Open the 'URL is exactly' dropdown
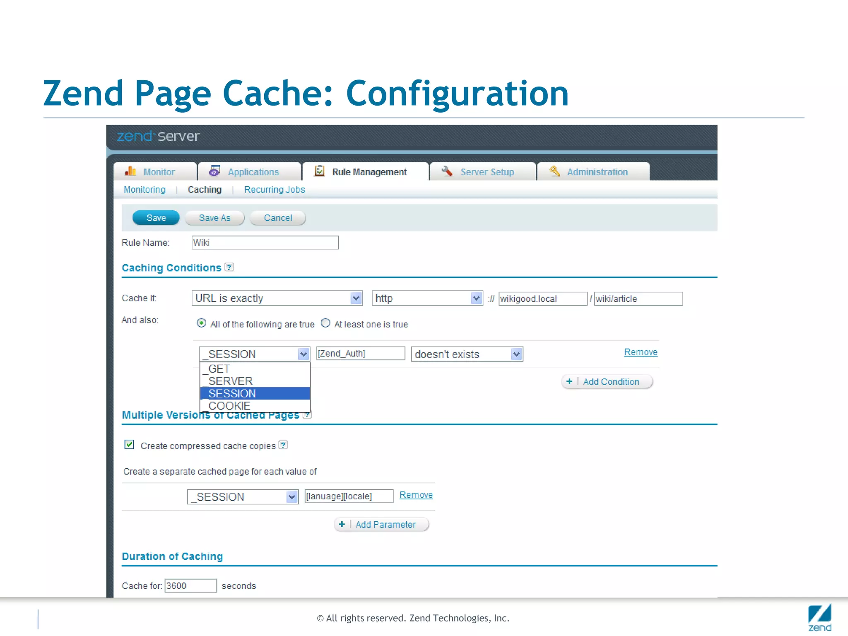This screenshot has width=848, height=636. pyautogui.click(x=277, y=298)
